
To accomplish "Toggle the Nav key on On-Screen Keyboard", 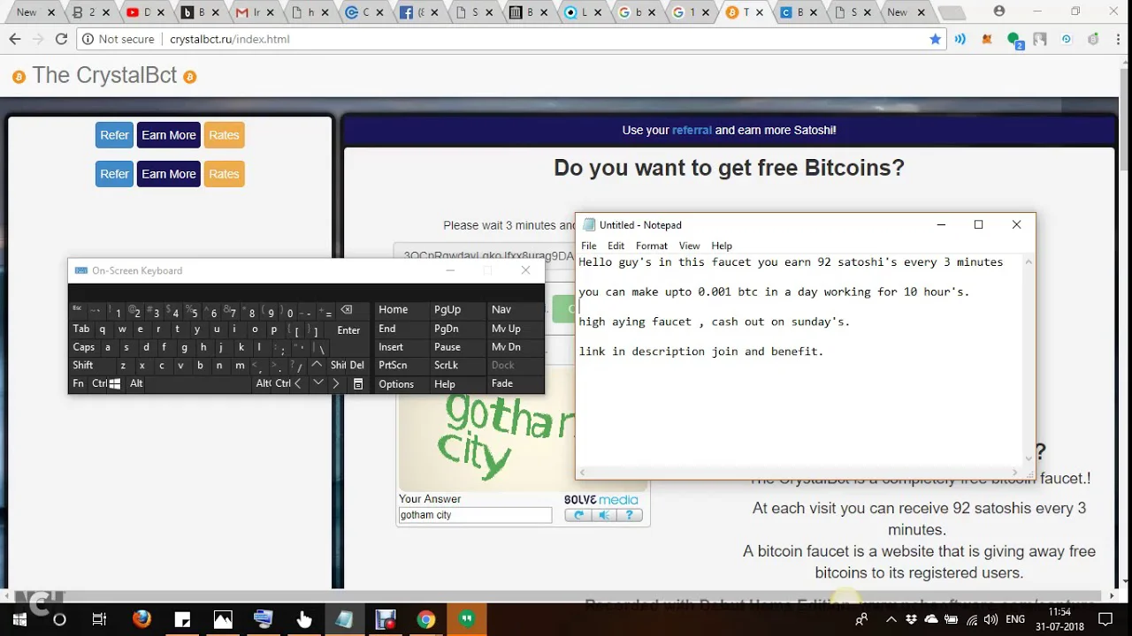I will tap(514, 310).
